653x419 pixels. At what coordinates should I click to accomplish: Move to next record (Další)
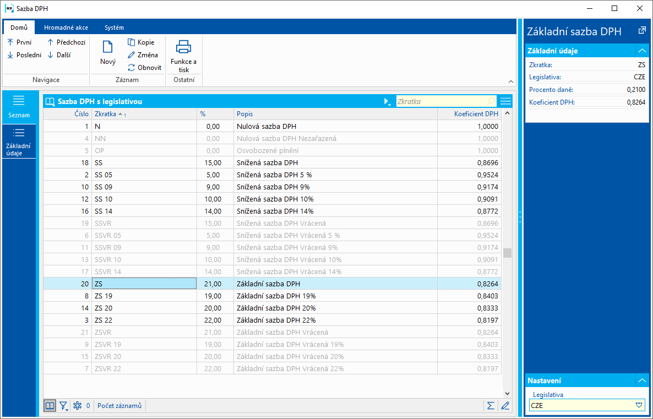pyautogui.click(x=59, y=55)
